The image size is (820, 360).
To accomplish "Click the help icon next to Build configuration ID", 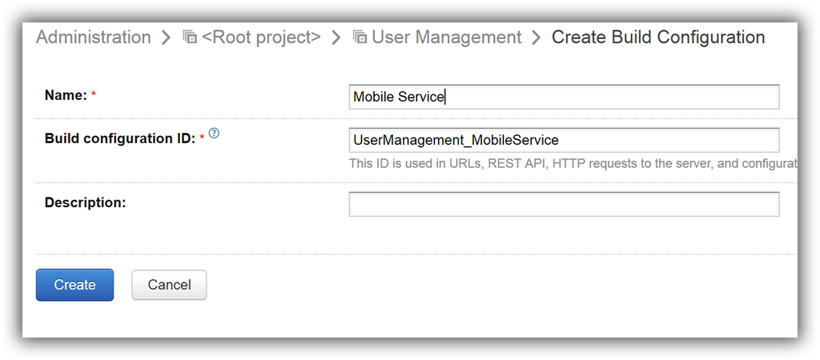I will [x=214, y=134].
